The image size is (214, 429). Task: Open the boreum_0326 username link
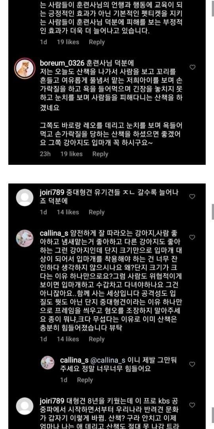(x=62, y=63)
